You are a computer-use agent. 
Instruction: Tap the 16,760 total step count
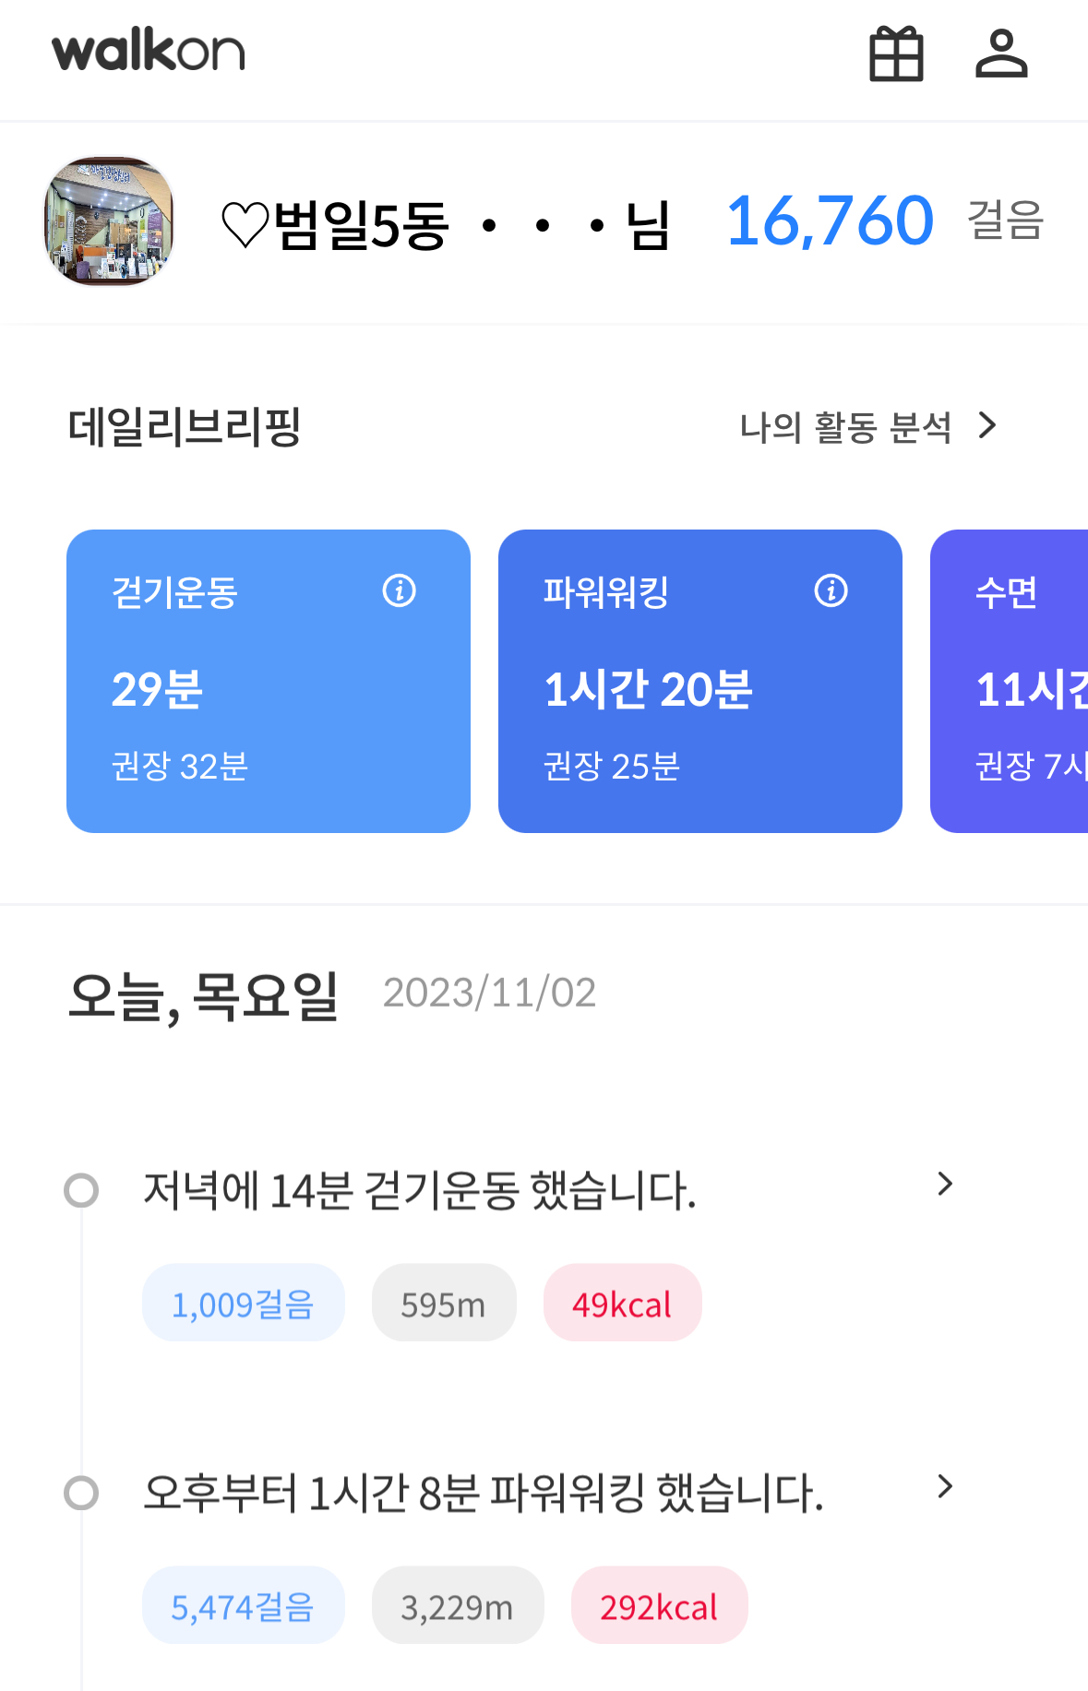coord(830,221)
